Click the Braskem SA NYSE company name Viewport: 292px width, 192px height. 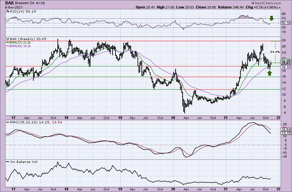[x=30, y=3]
